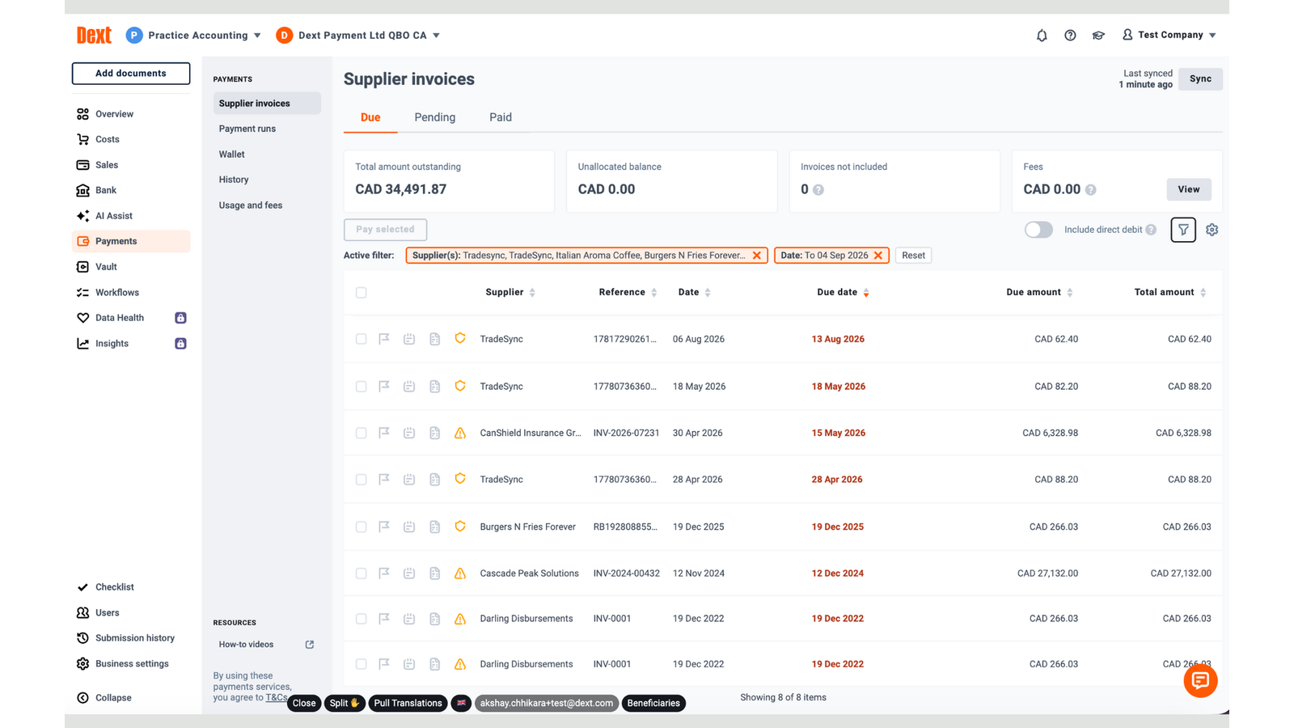Toggle Include direct debit switch
The width and height of the screenshot is (1294, 728).
1038,230
